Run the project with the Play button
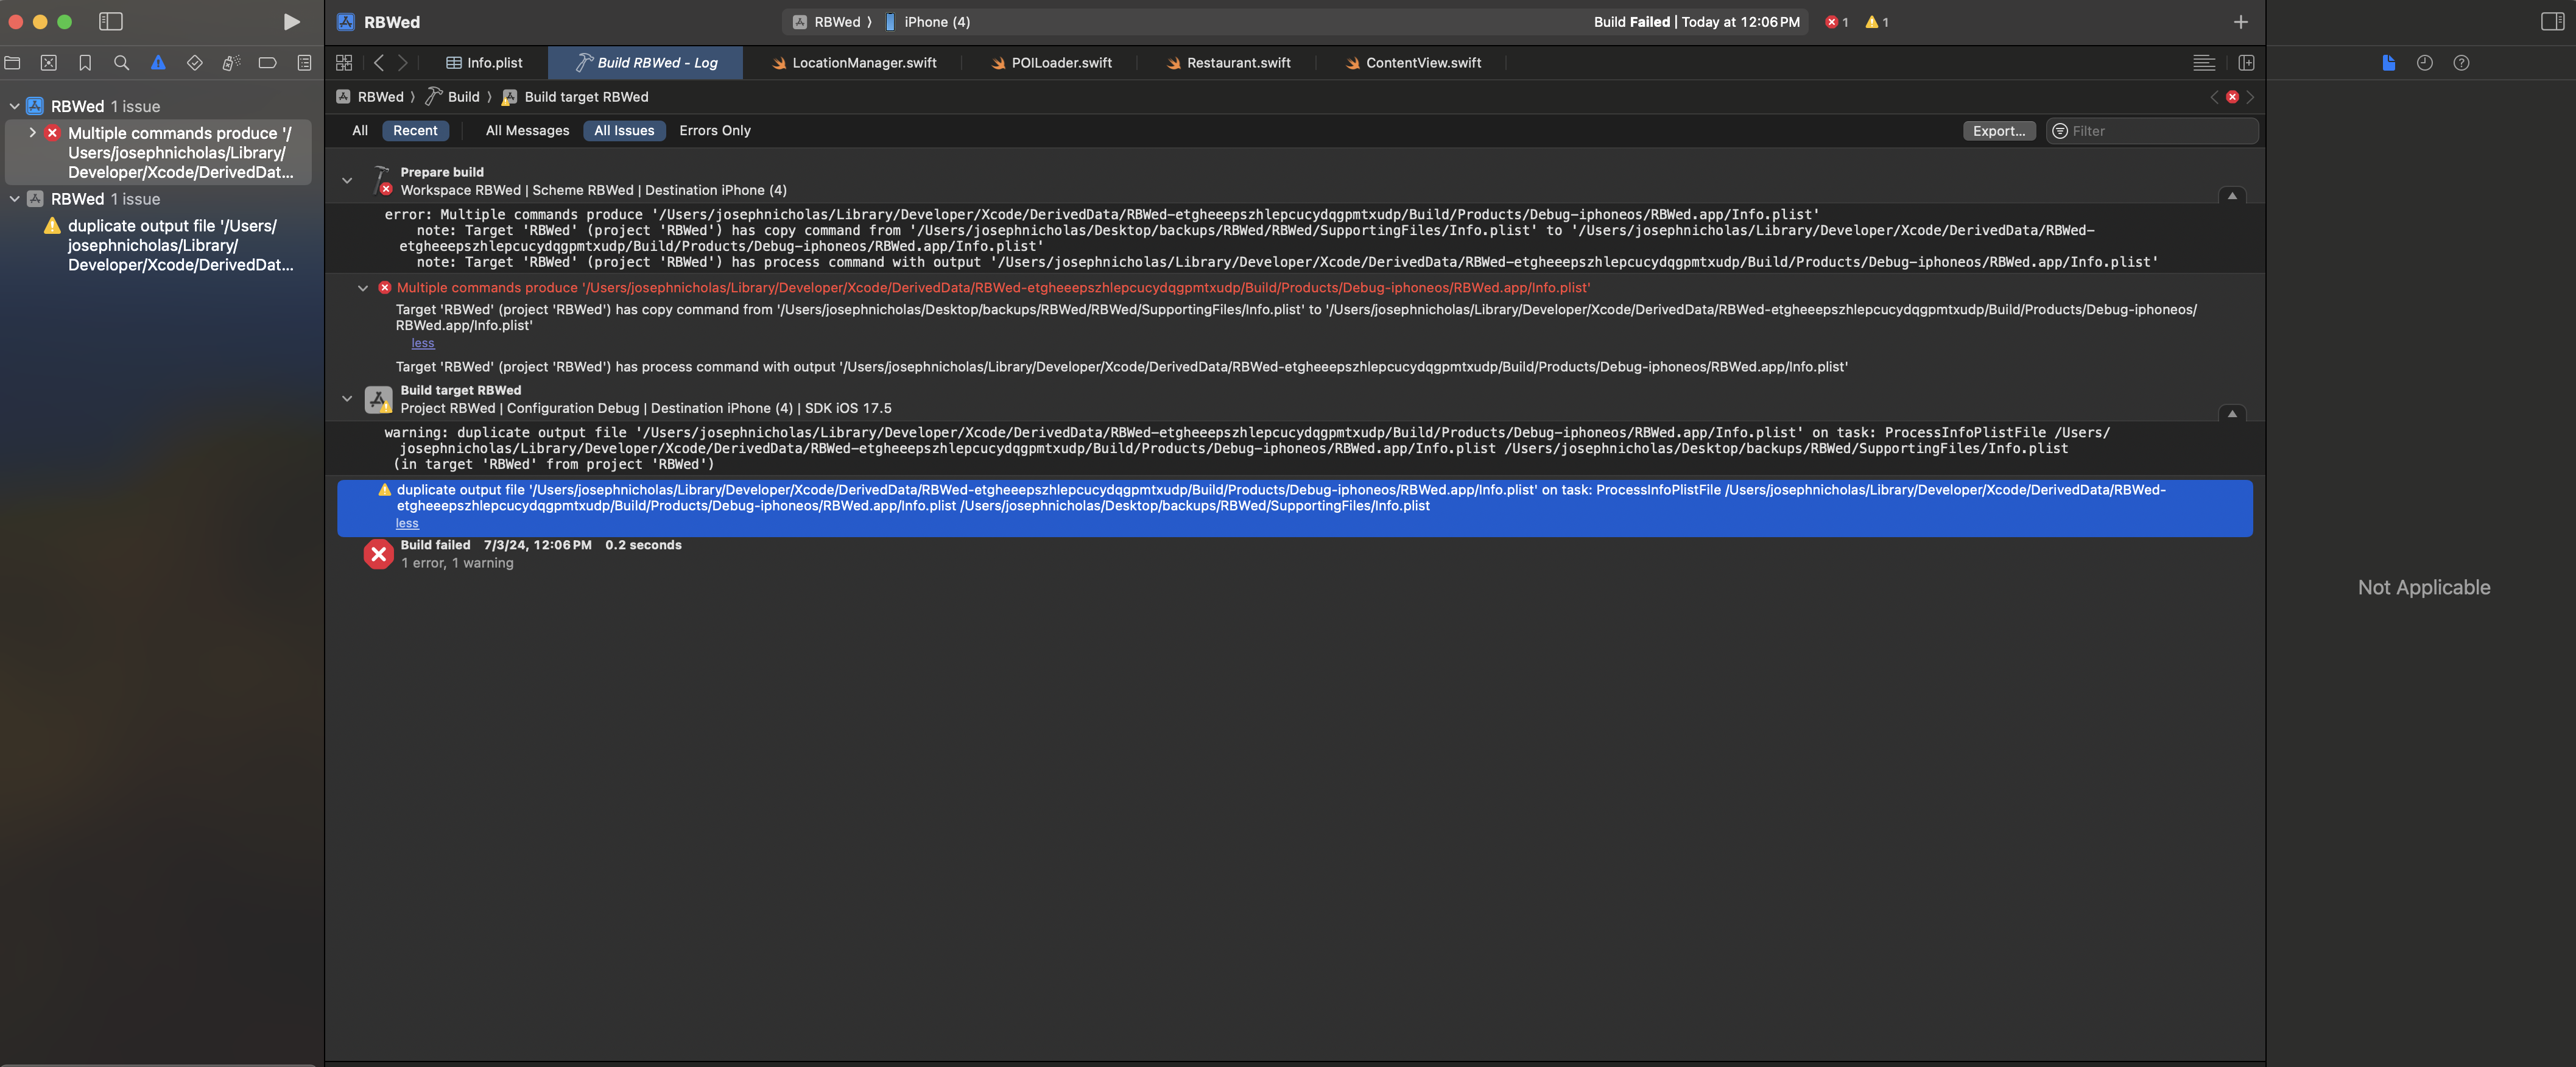Screen dimensions: 2576x1067 (291, 22)
